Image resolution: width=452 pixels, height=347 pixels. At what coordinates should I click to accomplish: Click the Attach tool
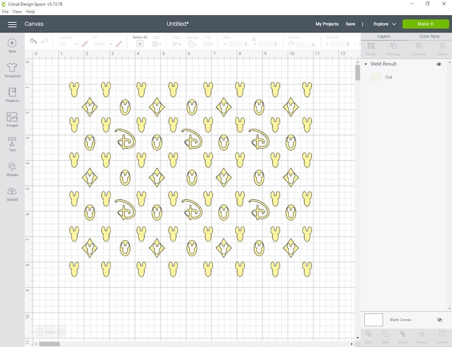[402, 334]
